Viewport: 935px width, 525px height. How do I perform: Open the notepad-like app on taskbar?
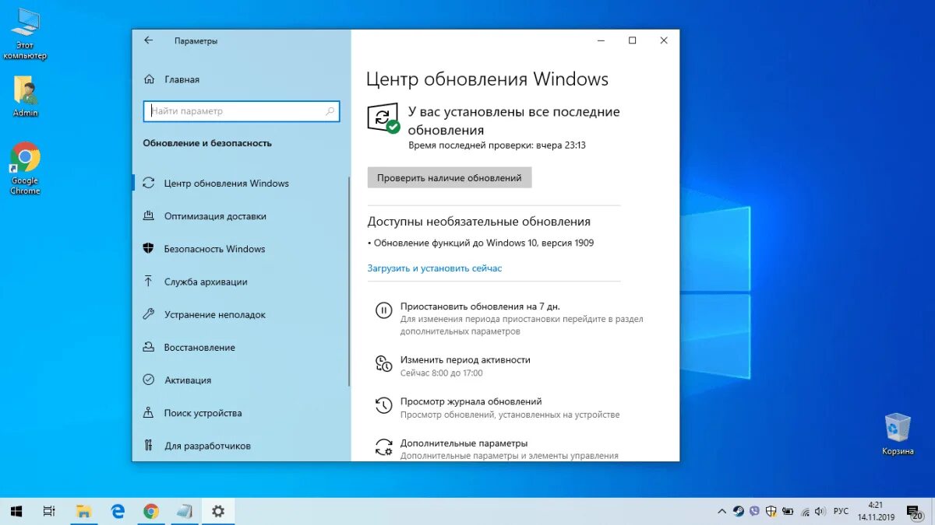coord(185,511)
